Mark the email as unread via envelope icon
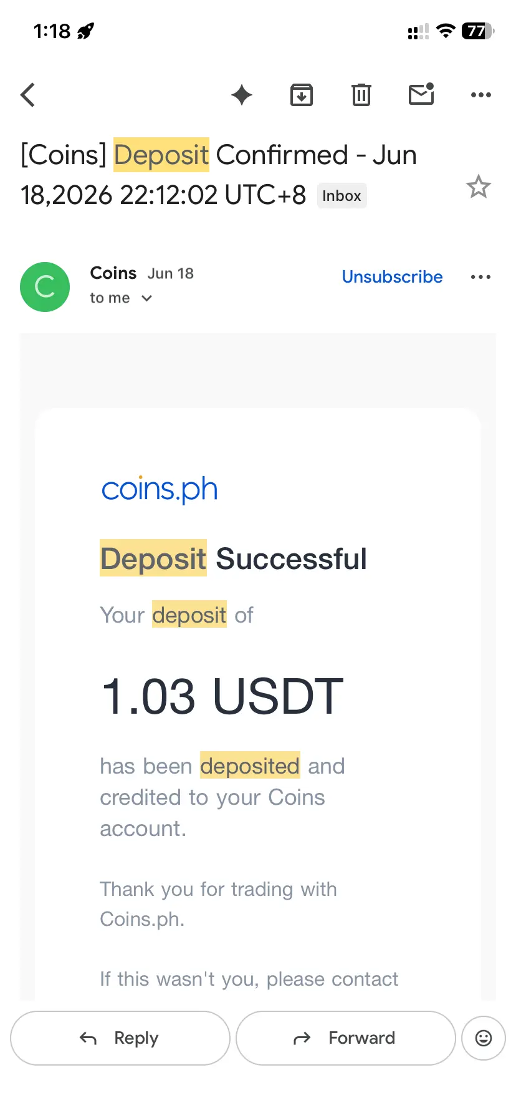Image resolution: width=516 pixels, height=1118 pixels. (421, 94)
